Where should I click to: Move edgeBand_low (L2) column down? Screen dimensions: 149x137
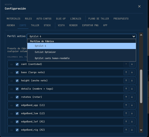coord(132,113)
